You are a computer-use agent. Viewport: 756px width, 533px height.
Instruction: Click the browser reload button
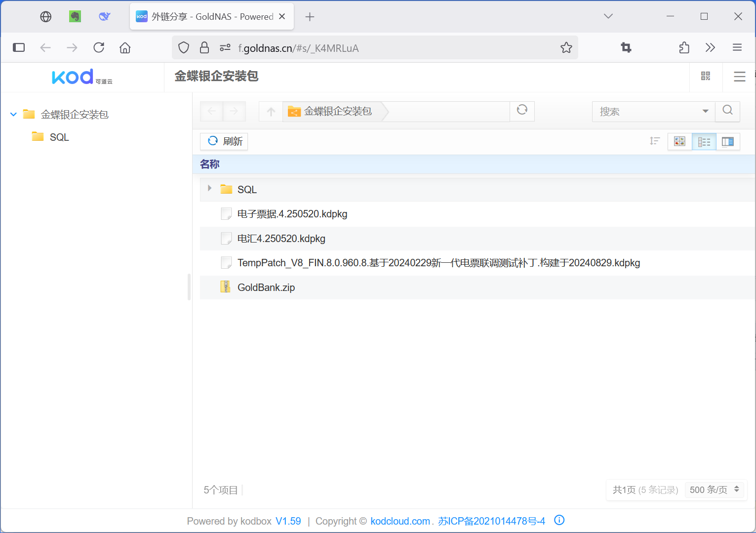coord(99,47)
